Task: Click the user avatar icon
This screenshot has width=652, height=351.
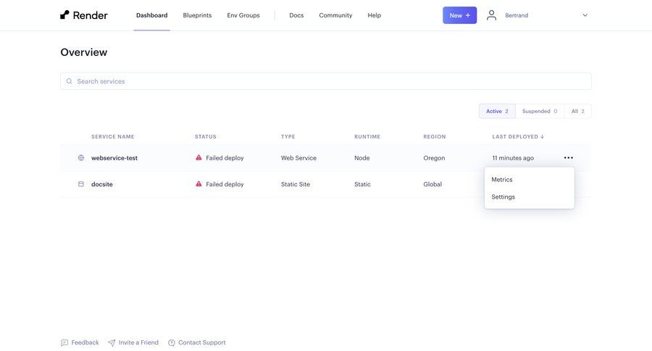Action: click(492, 15)
